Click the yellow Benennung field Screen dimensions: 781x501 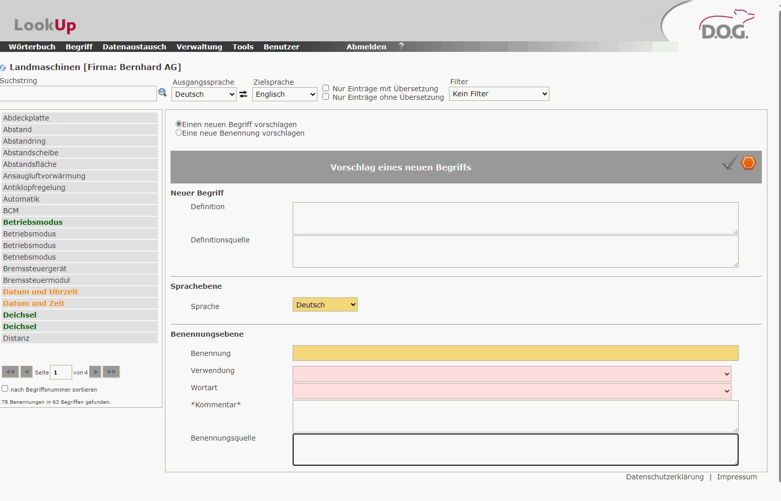tap(515, 353)
